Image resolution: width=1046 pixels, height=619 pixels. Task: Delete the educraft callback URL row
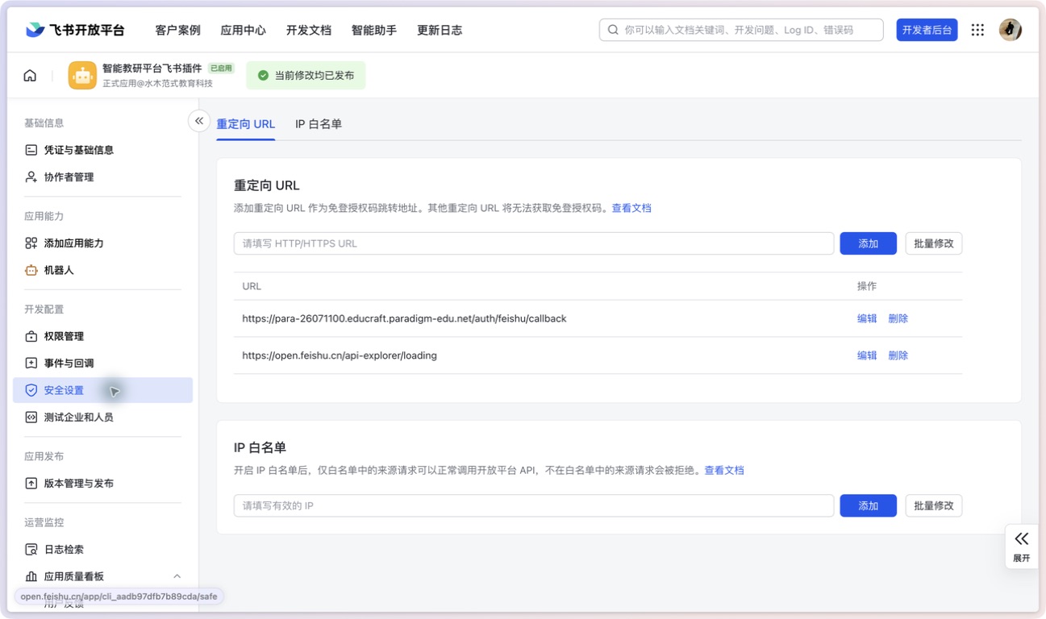point(898,318)
